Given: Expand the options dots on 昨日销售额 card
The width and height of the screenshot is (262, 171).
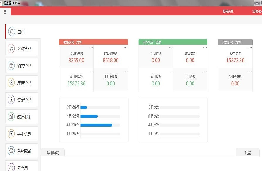Looking at the screenshot, I should pyautogui.click(x=125, y=48).
